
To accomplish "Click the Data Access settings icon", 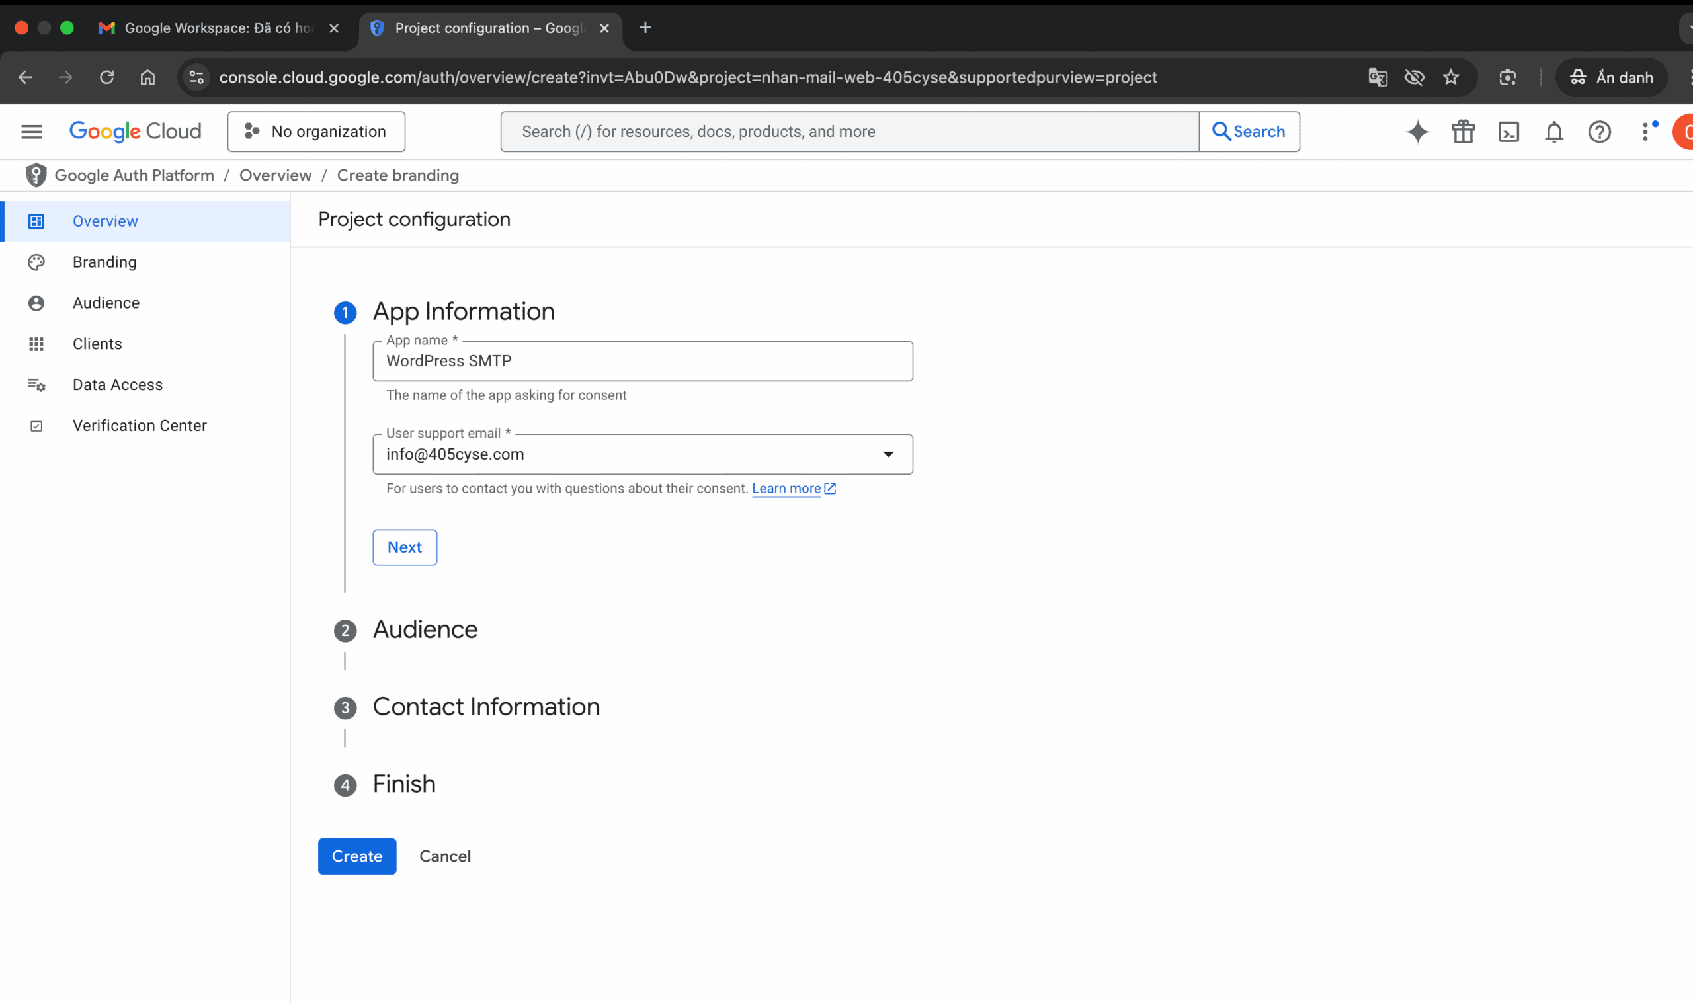I will (x=36, y=385).
